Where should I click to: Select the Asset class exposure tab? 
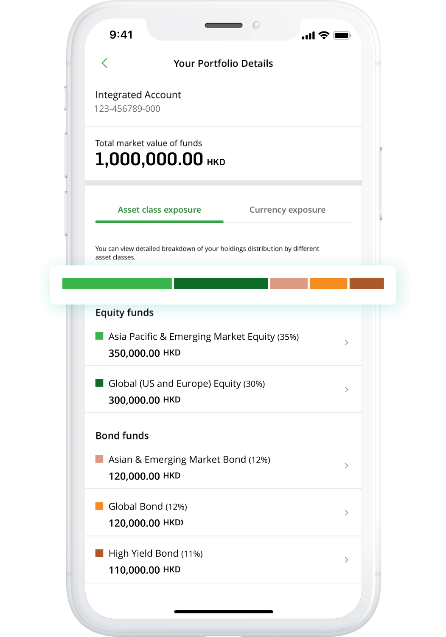[x=159, y=210]
